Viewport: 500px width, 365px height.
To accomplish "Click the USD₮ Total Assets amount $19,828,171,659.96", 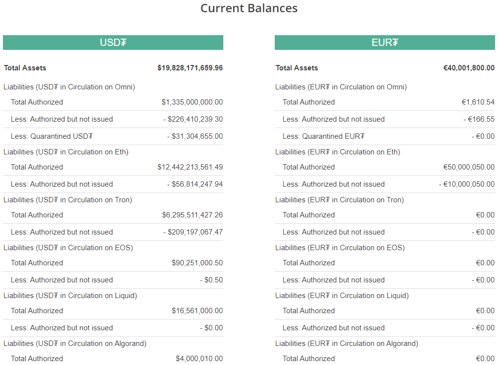I will (x=190, y=68).
